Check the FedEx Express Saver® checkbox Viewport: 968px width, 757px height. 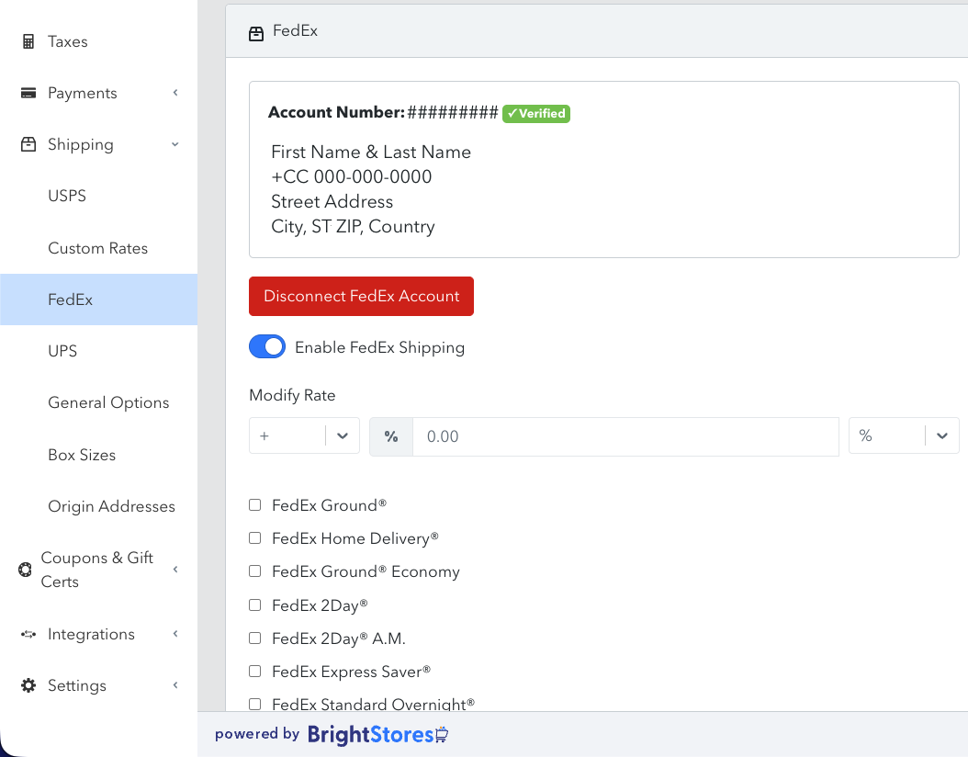(255, 672)
